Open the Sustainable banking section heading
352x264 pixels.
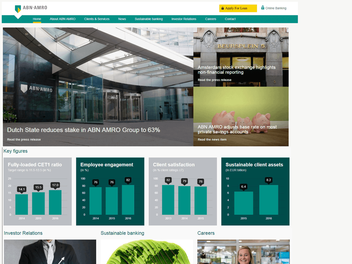[x=122, y=233]
